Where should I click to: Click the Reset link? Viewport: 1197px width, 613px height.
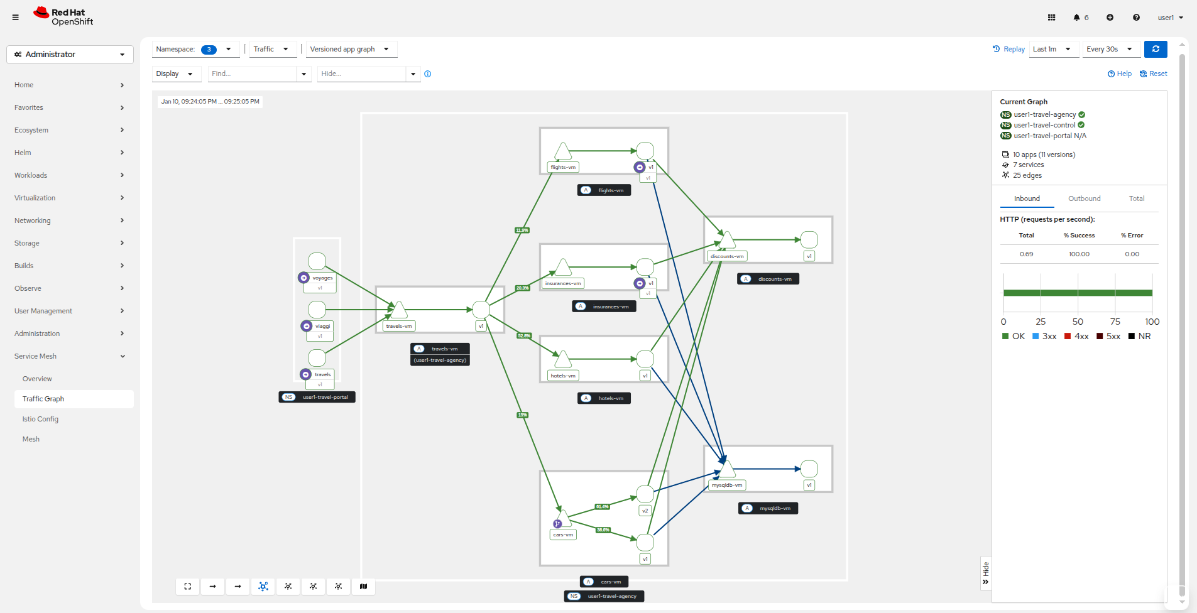1154,74
